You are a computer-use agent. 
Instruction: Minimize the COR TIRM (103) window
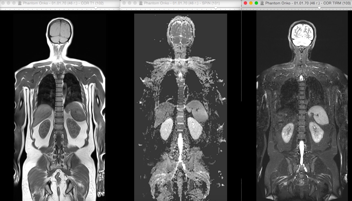(x=251, y=3)
